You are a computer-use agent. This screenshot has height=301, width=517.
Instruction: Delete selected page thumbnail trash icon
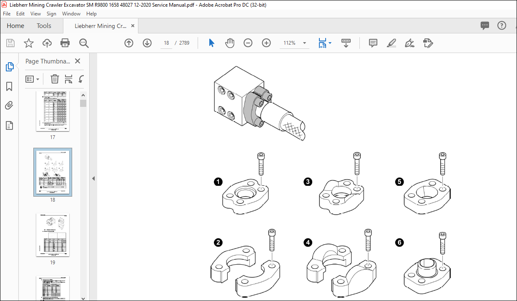[x=55, y=79]
